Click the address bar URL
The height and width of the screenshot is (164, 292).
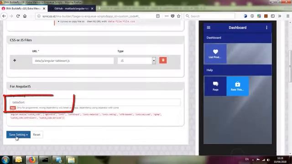(91, 16)
